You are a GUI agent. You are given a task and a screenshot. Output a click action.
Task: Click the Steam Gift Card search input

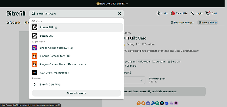point(76,13)
